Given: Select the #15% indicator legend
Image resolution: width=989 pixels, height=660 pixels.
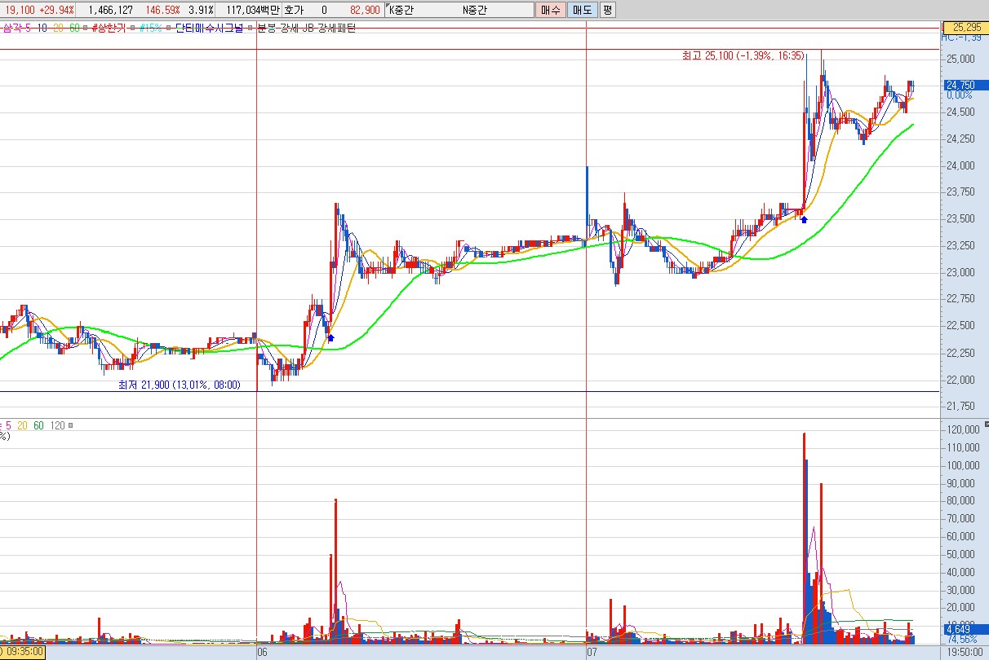Looking at the screenshot, I should tap(150, 29).
